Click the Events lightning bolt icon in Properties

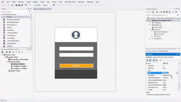[x=157, y=60]
